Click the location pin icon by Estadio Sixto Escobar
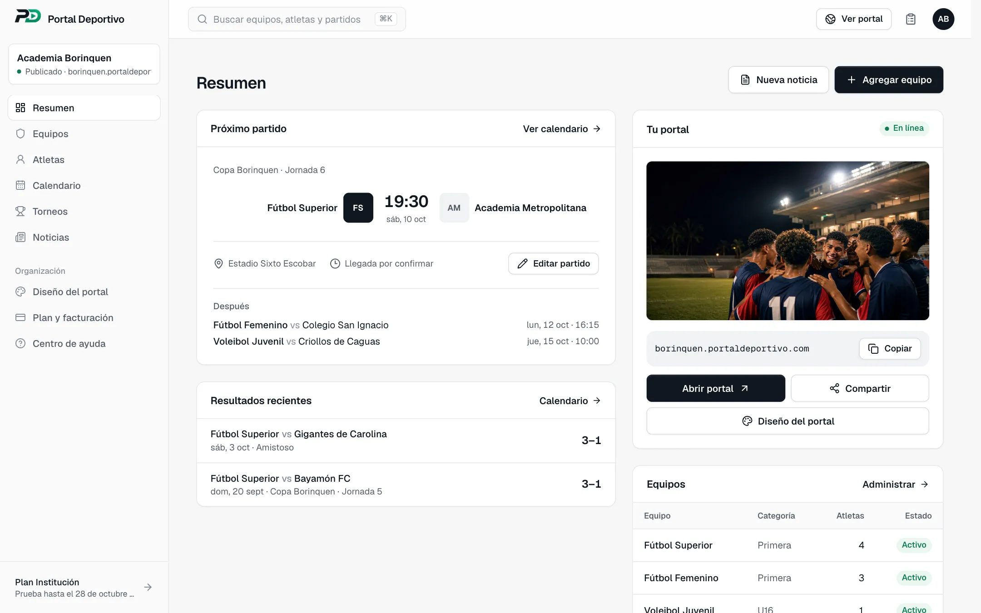981x613 pixels. 218,263
